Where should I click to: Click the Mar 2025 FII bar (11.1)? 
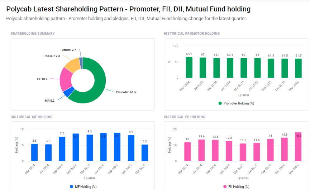pos(243,152)
